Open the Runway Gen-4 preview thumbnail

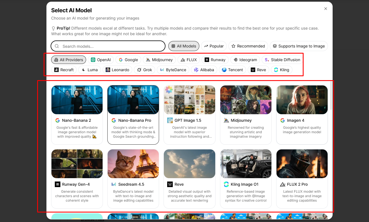click(x=77, y=164)
